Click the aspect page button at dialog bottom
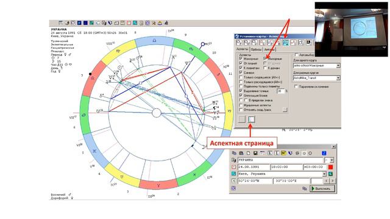Image resolution: width=390 pixels, height=219 pixels. [x=252, y=119]
